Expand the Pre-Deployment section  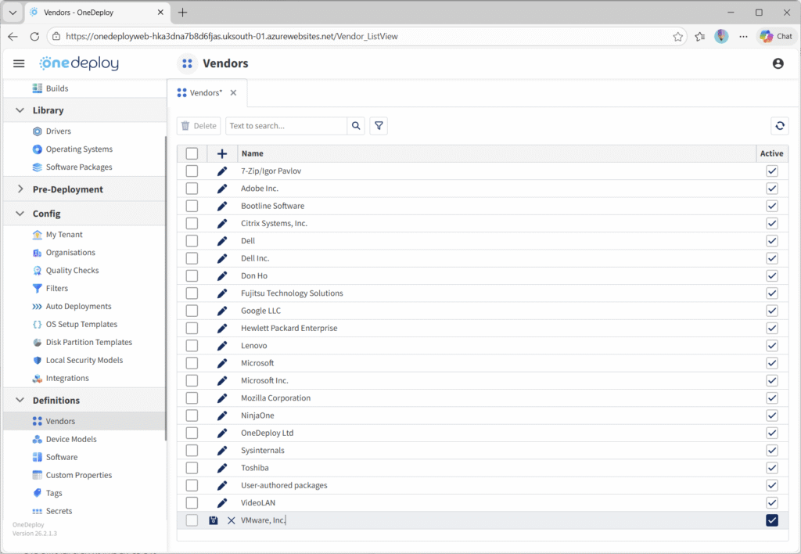click(x=20, y=189)
